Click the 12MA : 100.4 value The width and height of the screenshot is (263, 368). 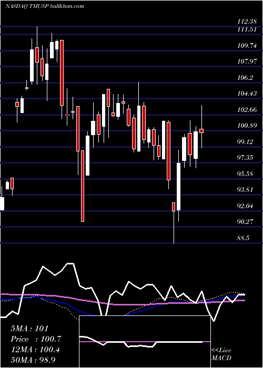point(35,350)
